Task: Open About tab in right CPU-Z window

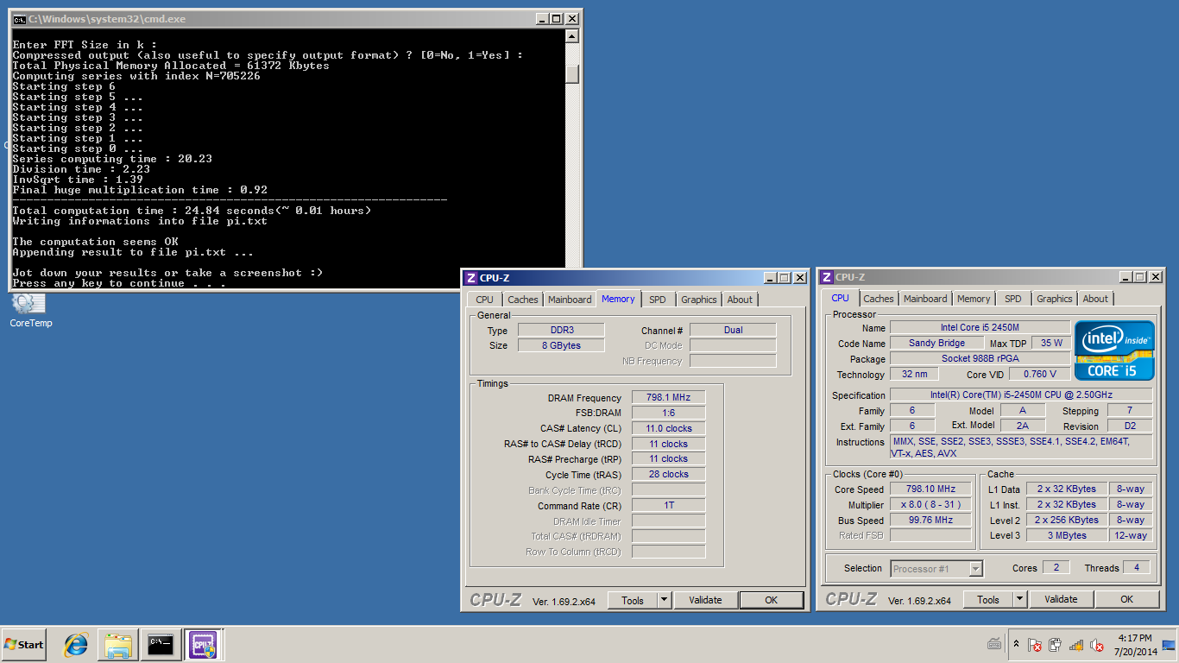Action: pyautogui.click(x=1095, y=299)
